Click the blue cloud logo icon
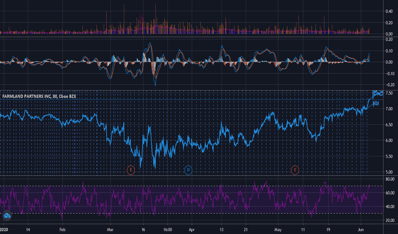The height and width of the screenshot is (234, 398). point(7,216)
